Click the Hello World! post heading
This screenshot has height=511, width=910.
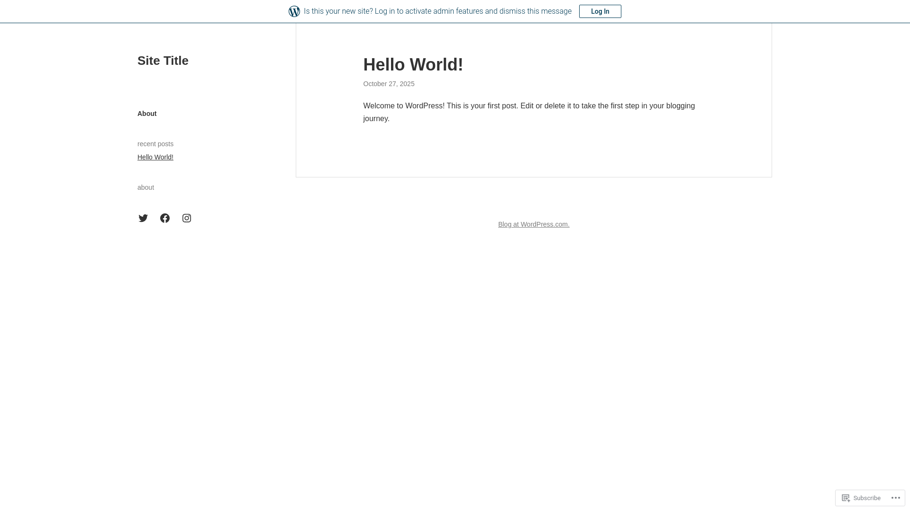(x=413, y=65)
